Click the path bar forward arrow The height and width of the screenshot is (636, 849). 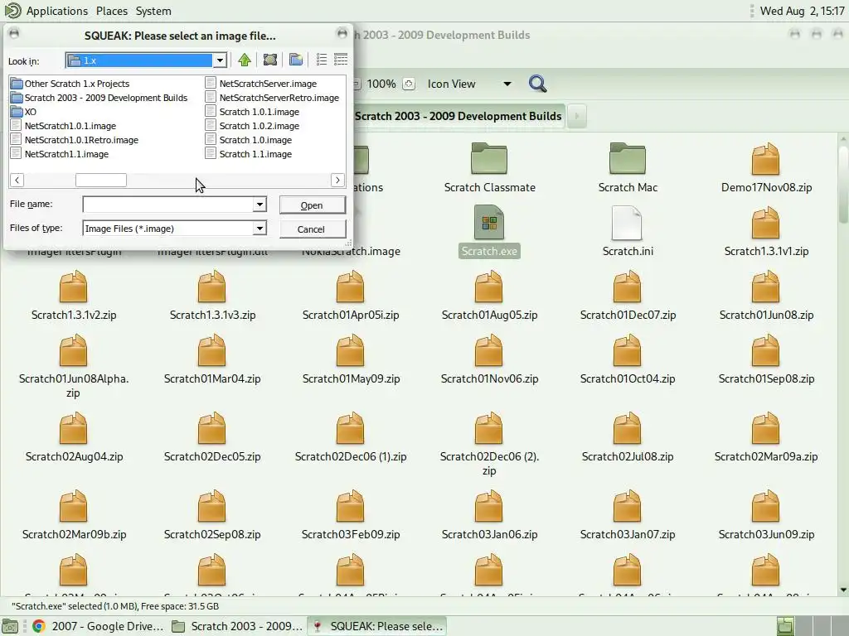[x=577, y=116]
